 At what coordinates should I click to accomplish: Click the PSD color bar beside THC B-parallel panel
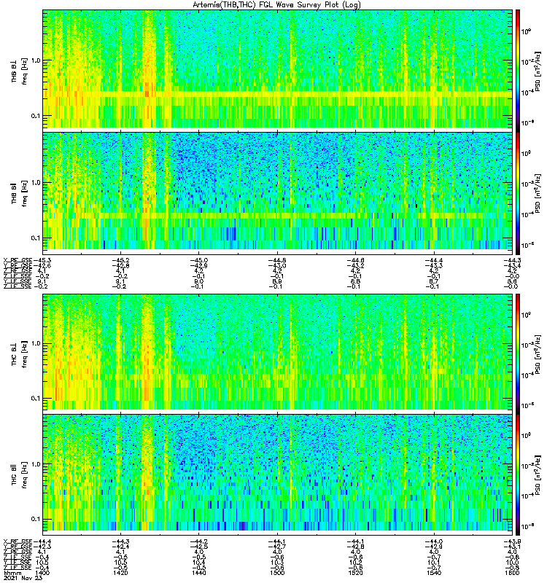point(518,474)
